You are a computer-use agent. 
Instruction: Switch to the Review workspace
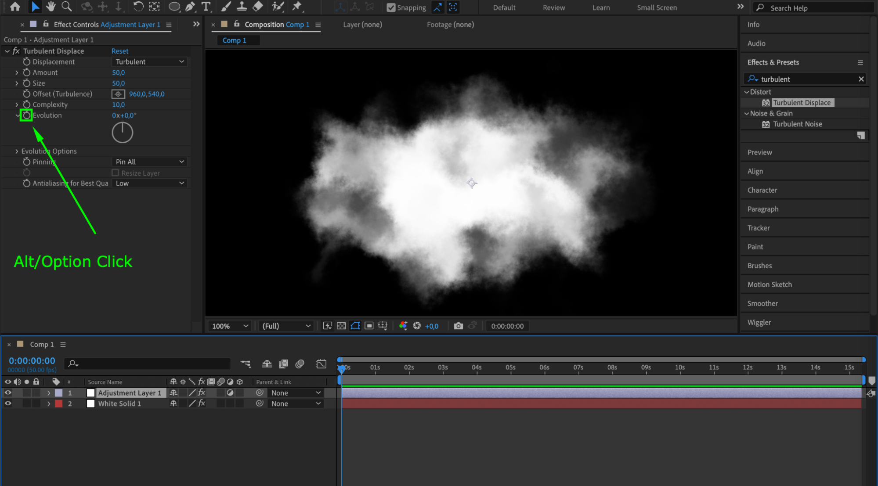pos(553,7)
